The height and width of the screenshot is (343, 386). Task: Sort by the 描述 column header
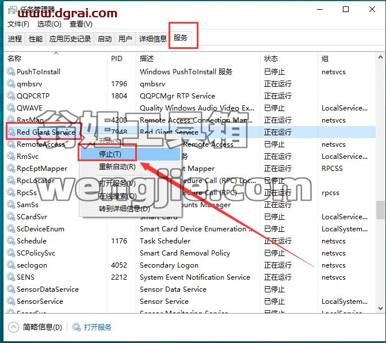[198, 59]
